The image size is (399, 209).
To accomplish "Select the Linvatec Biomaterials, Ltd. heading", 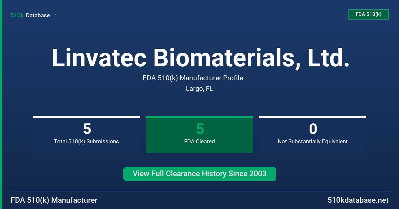I will pos(200,58).
